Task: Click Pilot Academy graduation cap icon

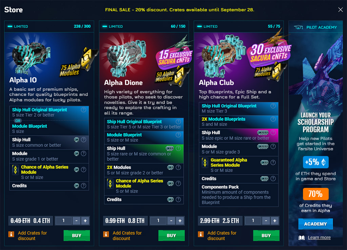Action: (x=298, y=27)
